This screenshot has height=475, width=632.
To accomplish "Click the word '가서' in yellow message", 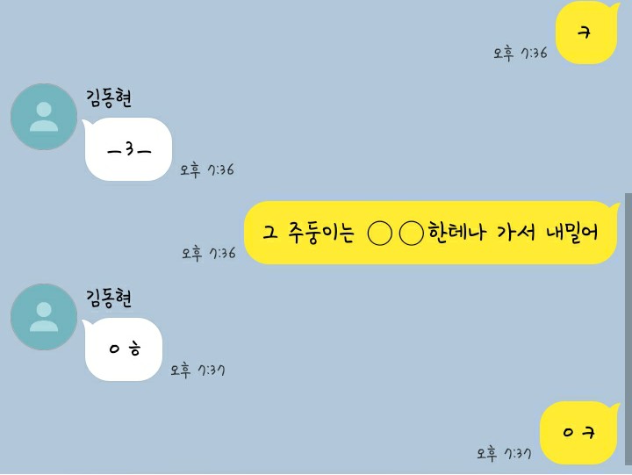I will click(x=516, y=233).
